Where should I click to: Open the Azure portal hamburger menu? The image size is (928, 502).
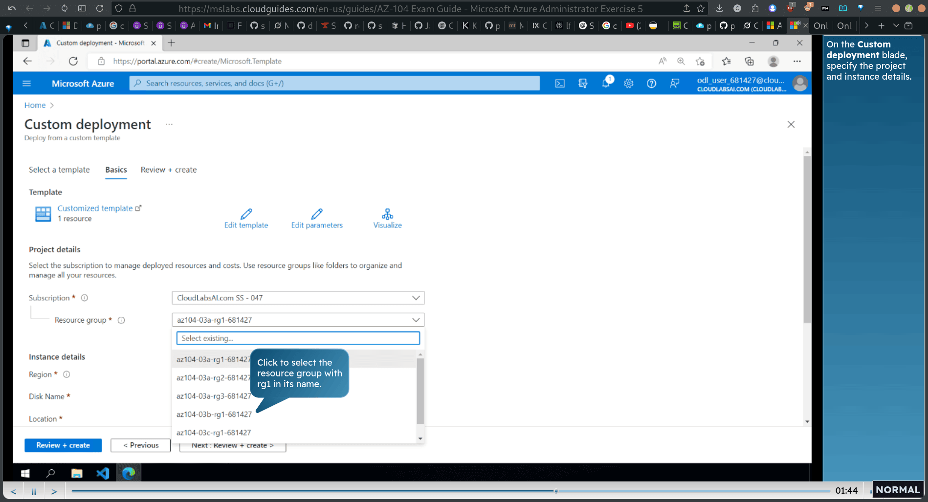[x=27, y=84]
